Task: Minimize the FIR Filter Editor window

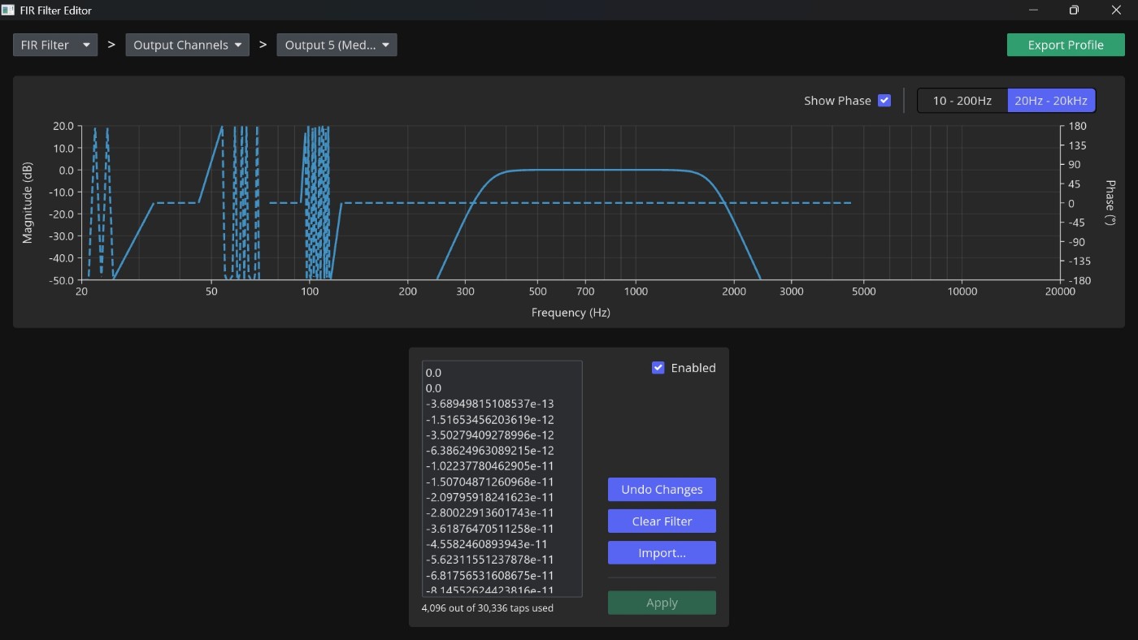Action: (1034, 11)
